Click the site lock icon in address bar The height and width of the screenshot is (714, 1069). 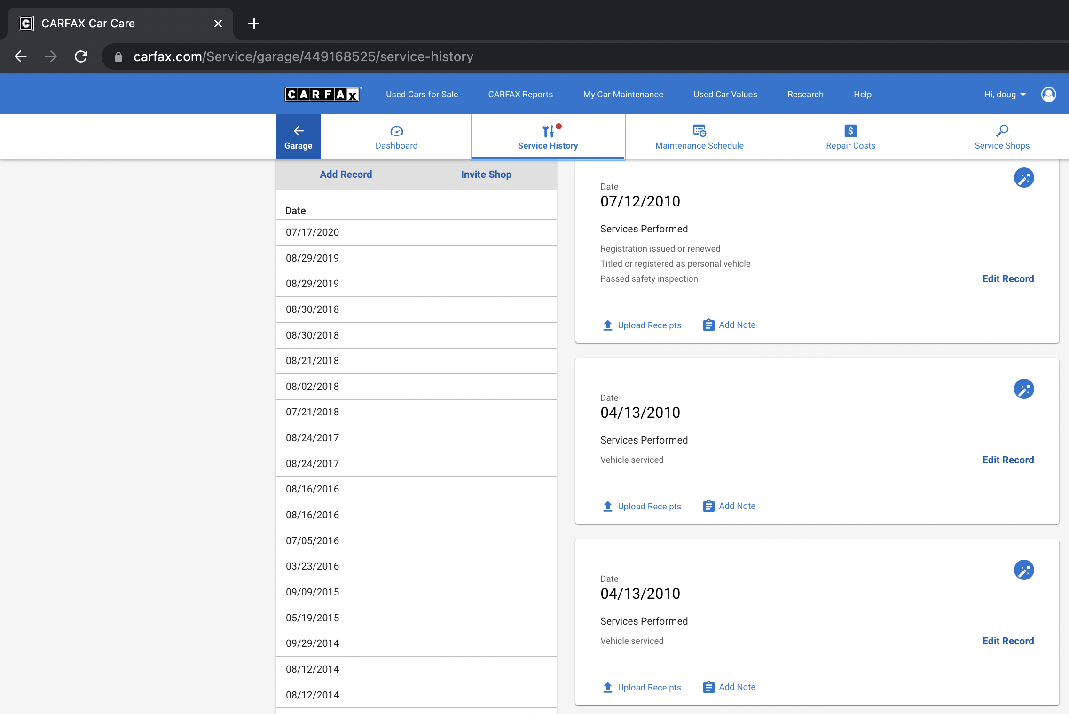(x=118, y=56)
